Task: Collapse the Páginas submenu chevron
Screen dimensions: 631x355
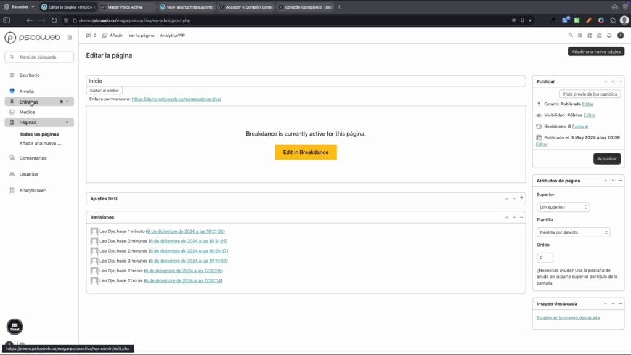Action: [x=67, y=122]
